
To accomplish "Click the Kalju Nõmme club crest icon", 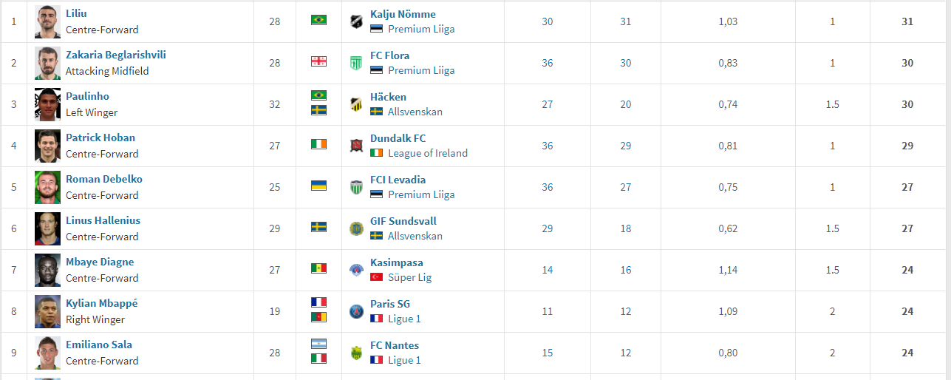I will tap(356, 21).
